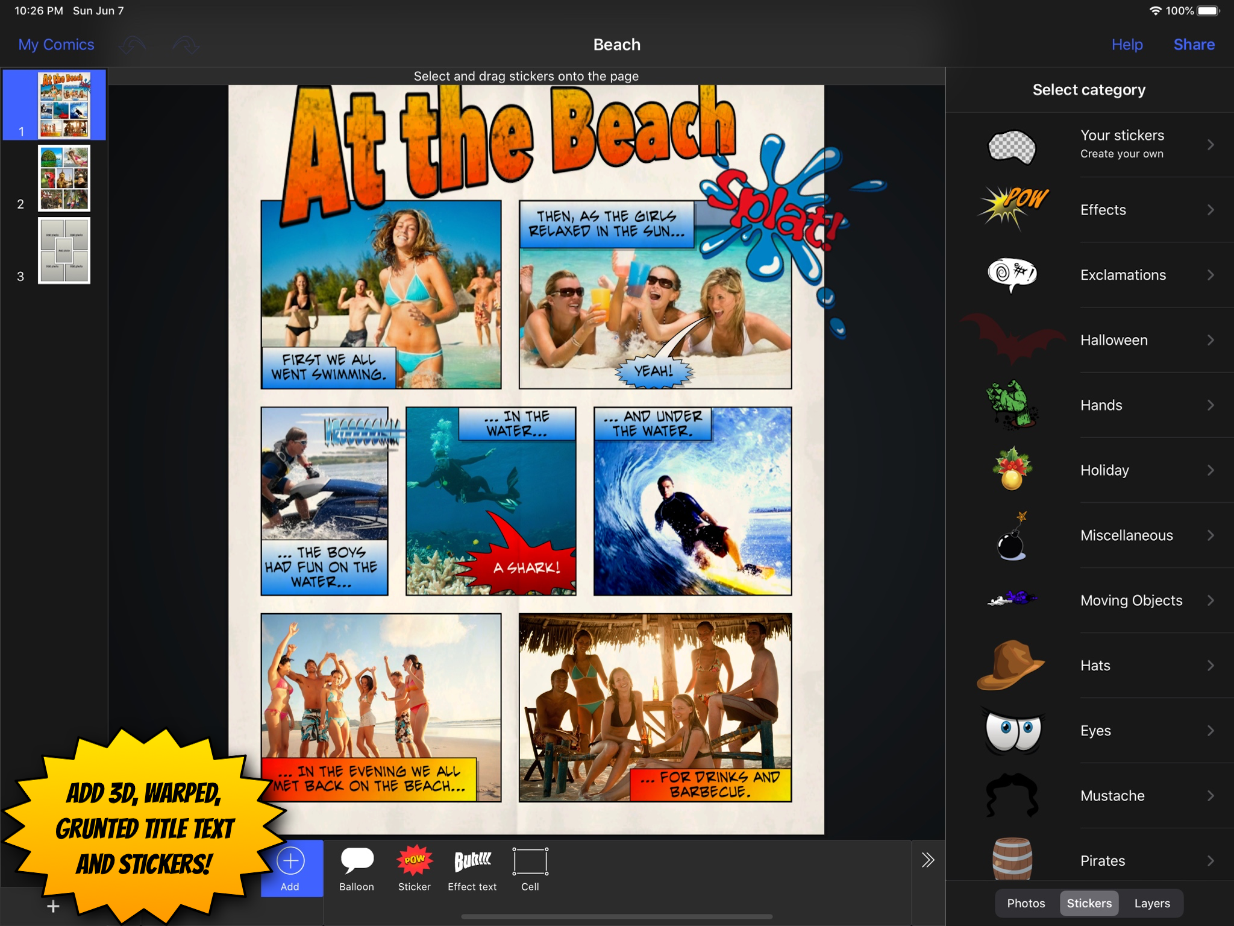
Task: Add new page with plus icon
Action: tap(53, 906)
